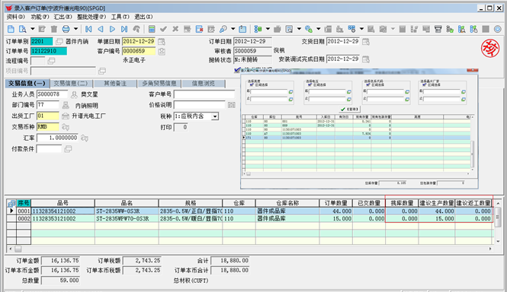Jump to the last record

[x=124, y=29]
